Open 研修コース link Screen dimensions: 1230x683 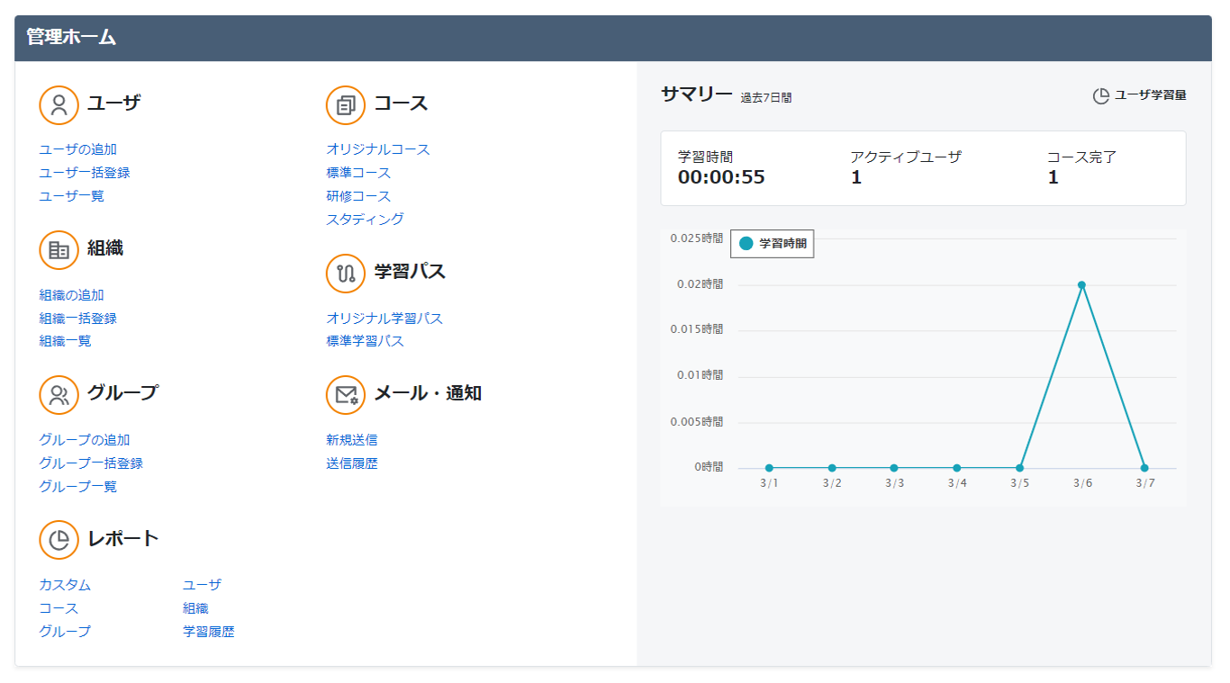[x=358, y=196]
